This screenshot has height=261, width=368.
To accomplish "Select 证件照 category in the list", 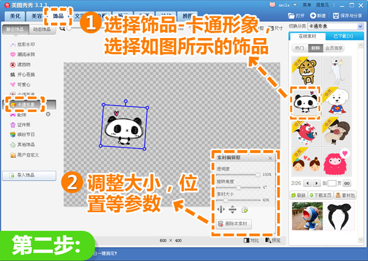I will point(20,125).
